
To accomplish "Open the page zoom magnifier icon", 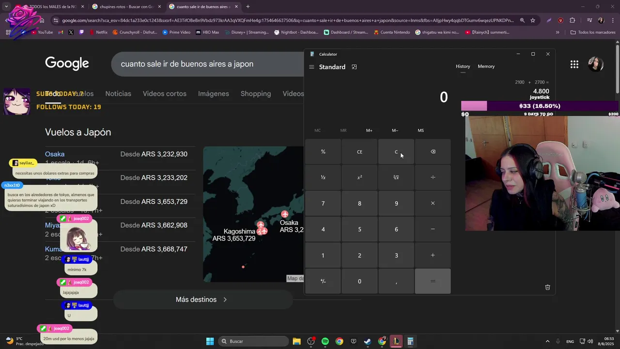I will tap(522, 20).
